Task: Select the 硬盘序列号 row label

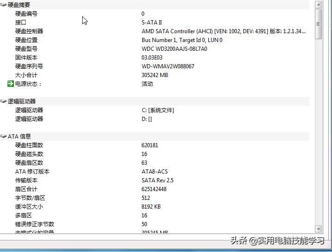Action: click(x=29, y=66)
